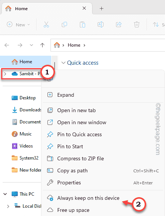Click the Copy icon in toolbar
This screenshot has width=165, height=216.
pyautogui.click(x=64, y=25)
